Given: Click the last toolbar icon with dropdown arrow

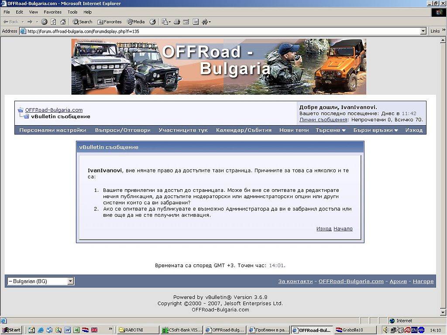Looking at the screenshot, I should [x=206, y=22].
